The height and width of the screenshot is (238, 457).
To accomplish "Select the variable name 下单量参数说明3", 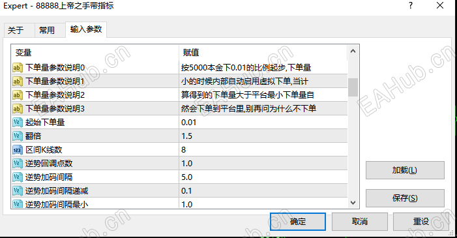I will [x=55, y=109].
